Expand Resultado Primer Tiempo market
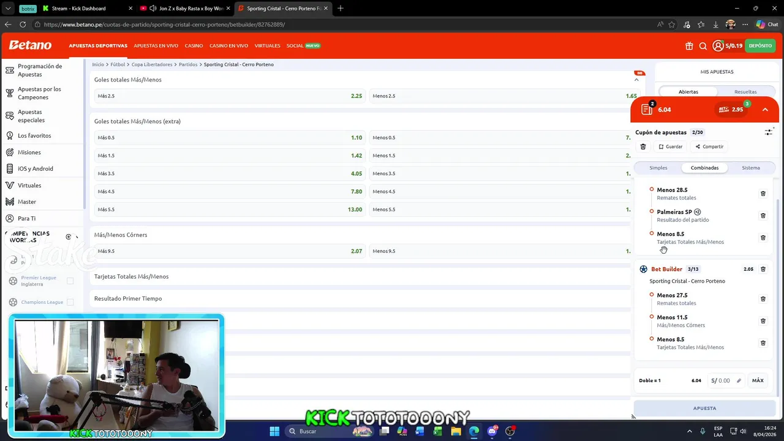 [360, 299]
